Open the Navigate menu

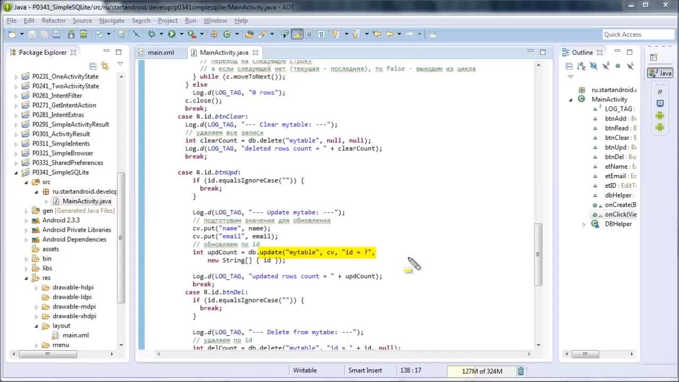pos(112,21)
